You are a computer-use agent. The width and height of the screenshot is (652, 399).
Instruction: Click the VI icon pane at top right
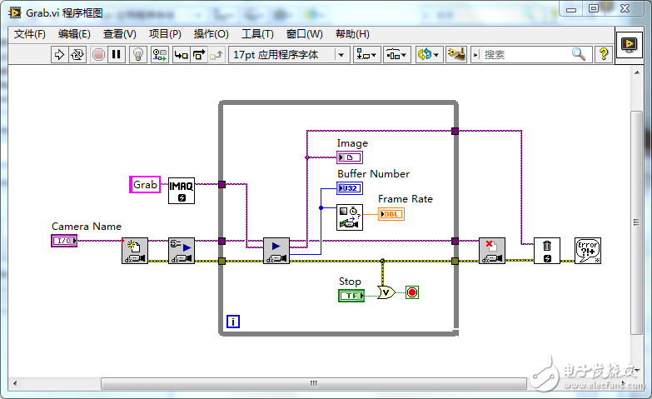click(630, 44)
